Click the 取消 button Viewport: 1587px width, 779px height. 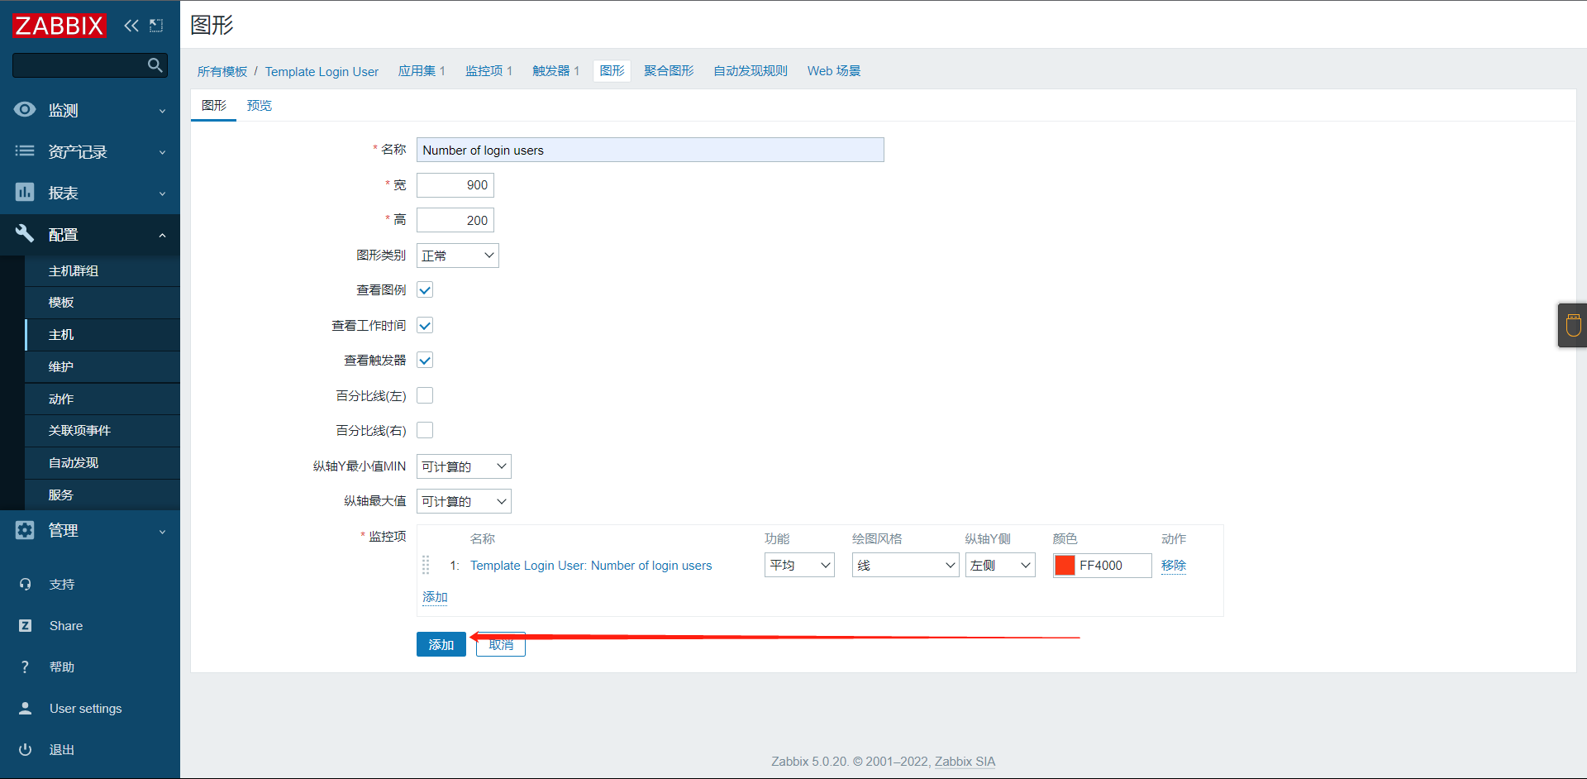coord(501,644)
